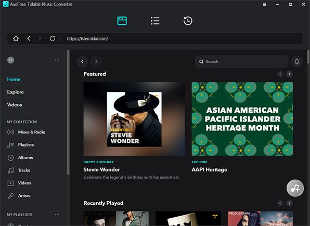
Task: Click the Tidal search field
Action: tap(241, 62)
